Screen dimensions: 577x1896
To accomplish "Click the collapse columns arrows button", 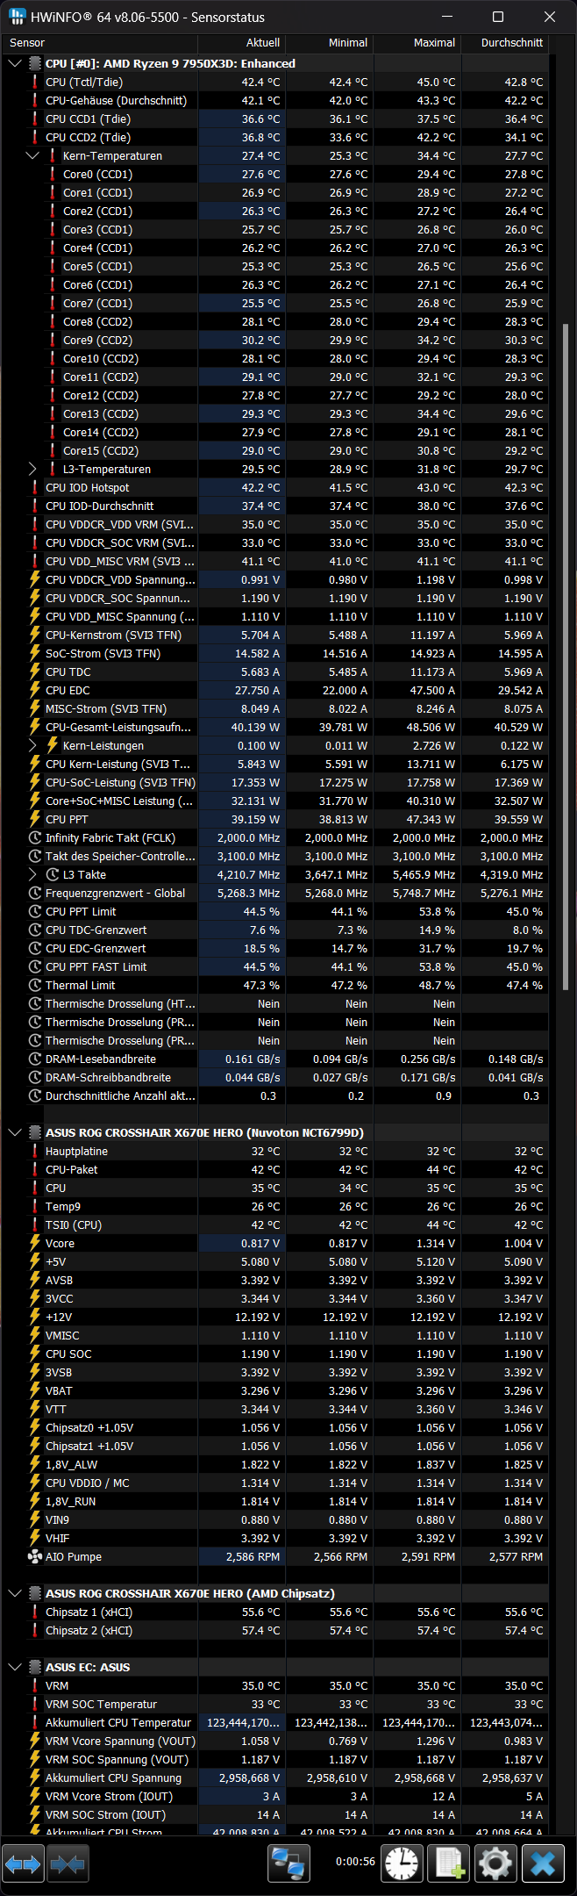I will (x=68, y=1863).
